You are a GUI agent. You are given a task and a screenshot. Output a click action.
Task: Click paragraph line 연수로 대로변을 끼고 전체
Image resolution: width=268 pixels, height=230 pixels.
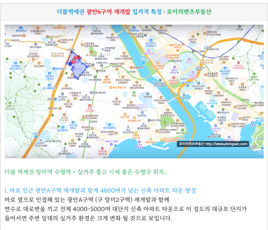126,209
